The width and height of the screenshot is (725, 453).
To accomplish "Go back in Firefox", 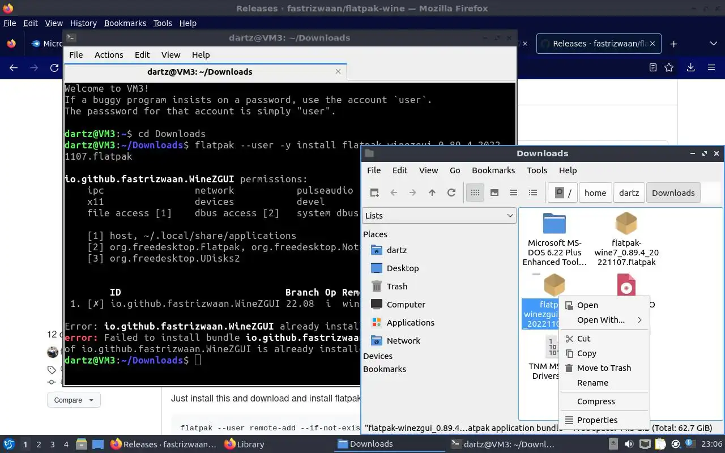I will [14, 68].
